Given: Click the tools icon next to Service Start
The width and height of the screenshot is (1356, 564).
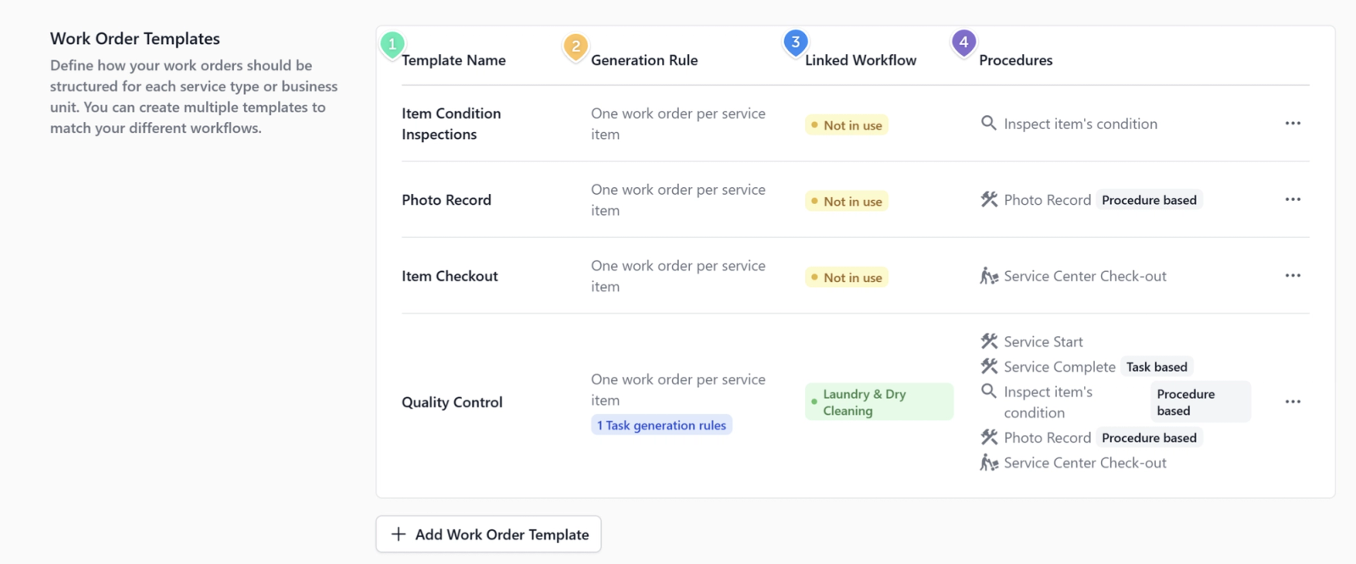Looking at the screenshot, I should click(x=989, y=341).
